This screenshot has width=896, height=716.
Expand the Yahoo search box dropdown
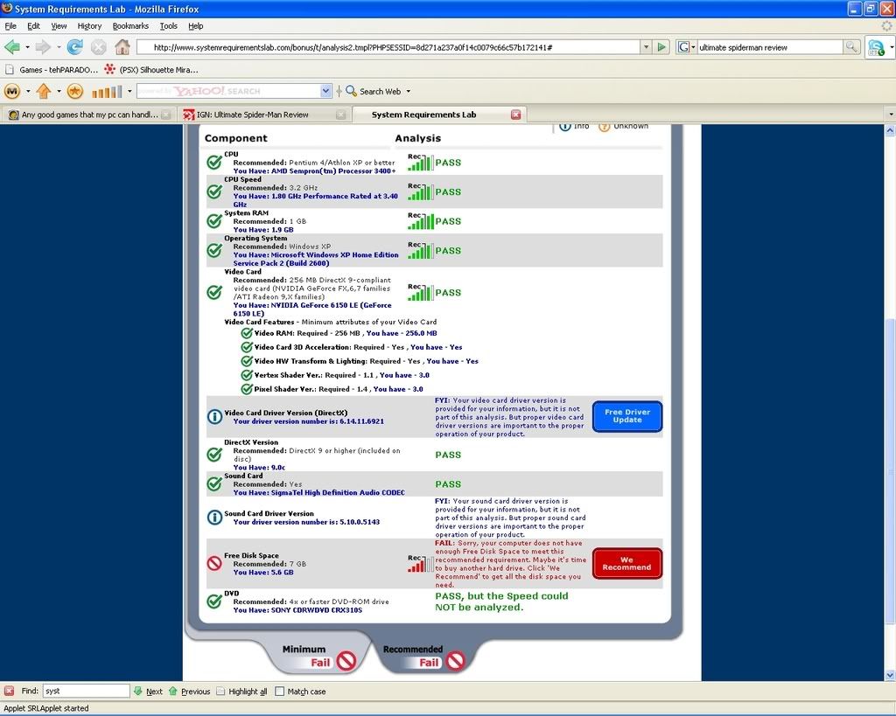[x=326, y=91]
